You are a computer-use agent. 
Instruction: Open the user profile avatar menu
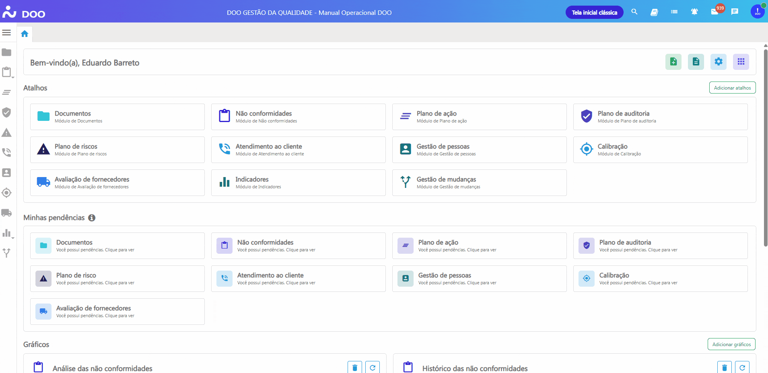click(x=757, y=12)
